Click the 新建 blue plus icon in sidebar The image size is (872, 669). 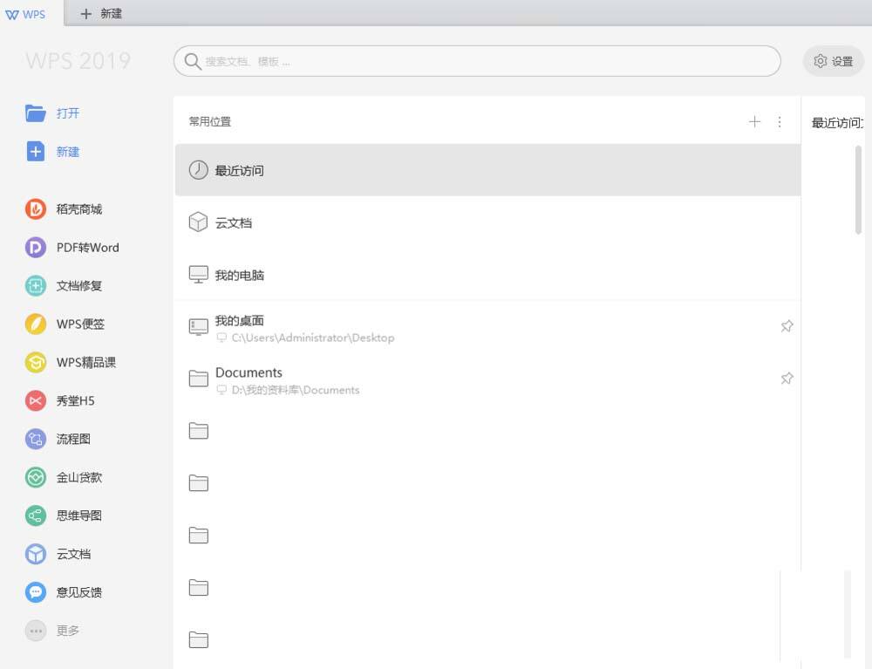pyautogui.click(x=36, y=151)
